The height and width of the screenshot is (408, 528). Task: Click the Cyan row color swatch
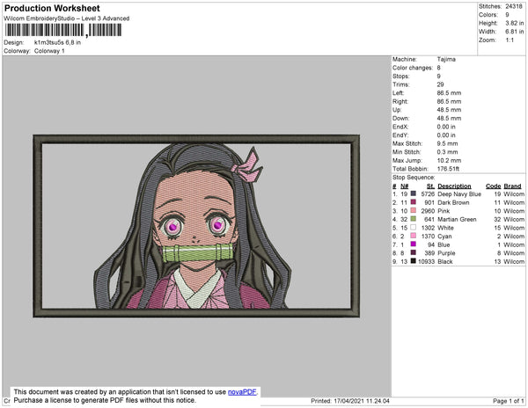point(414,236)
